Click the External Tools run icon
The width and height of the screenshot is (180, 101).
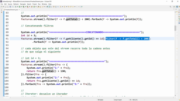[x=28, y=7]
